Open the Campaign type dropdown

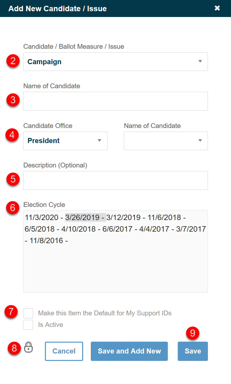pos(116,62)
